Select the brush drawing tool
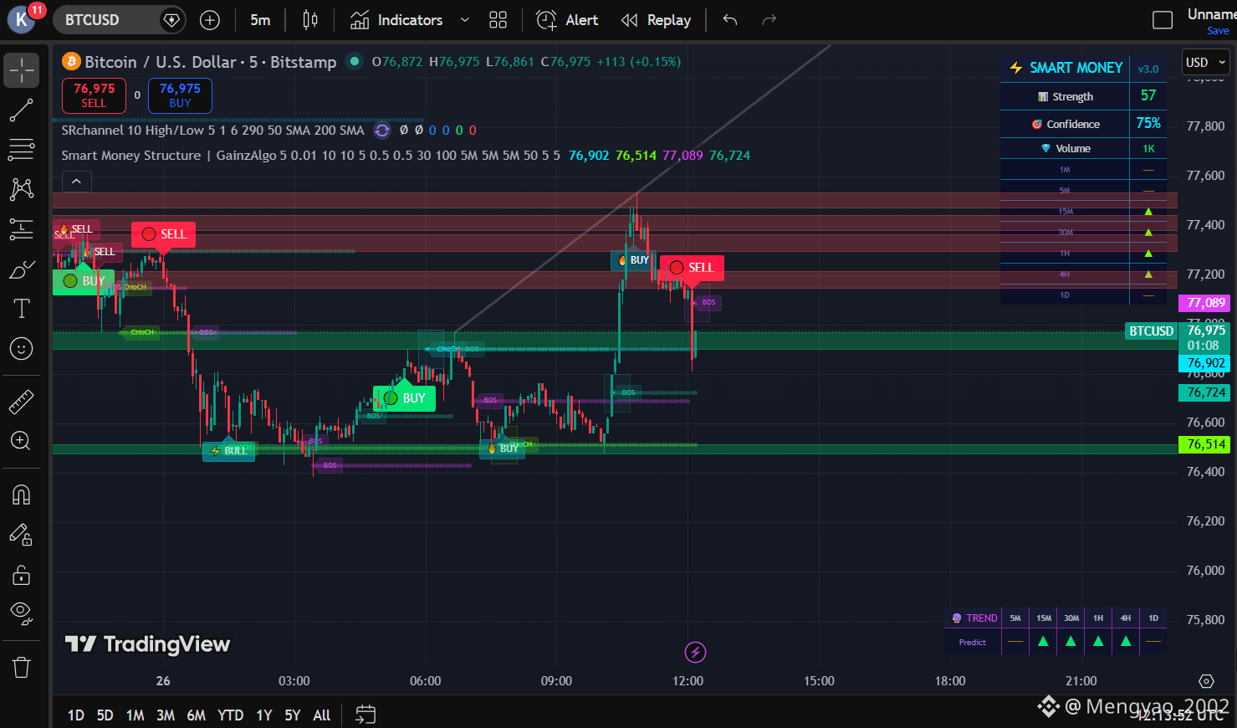This screenshot has width=1237, height=728. [x=21, y=269]
